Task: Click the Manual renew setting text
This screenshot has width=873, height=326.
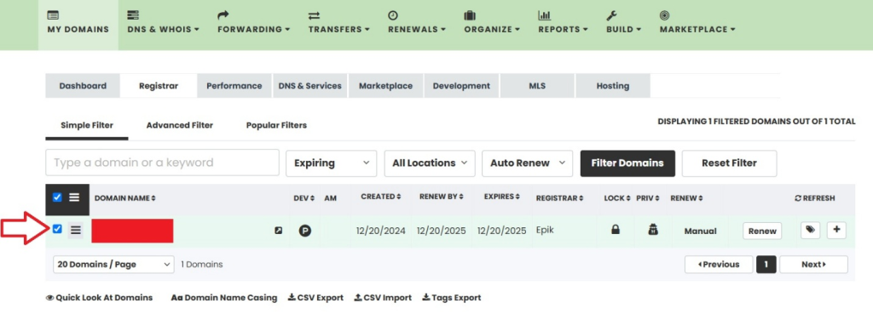Action: [701, 231]
